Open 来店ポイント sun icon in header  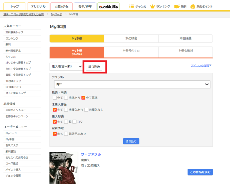(192, 7)
